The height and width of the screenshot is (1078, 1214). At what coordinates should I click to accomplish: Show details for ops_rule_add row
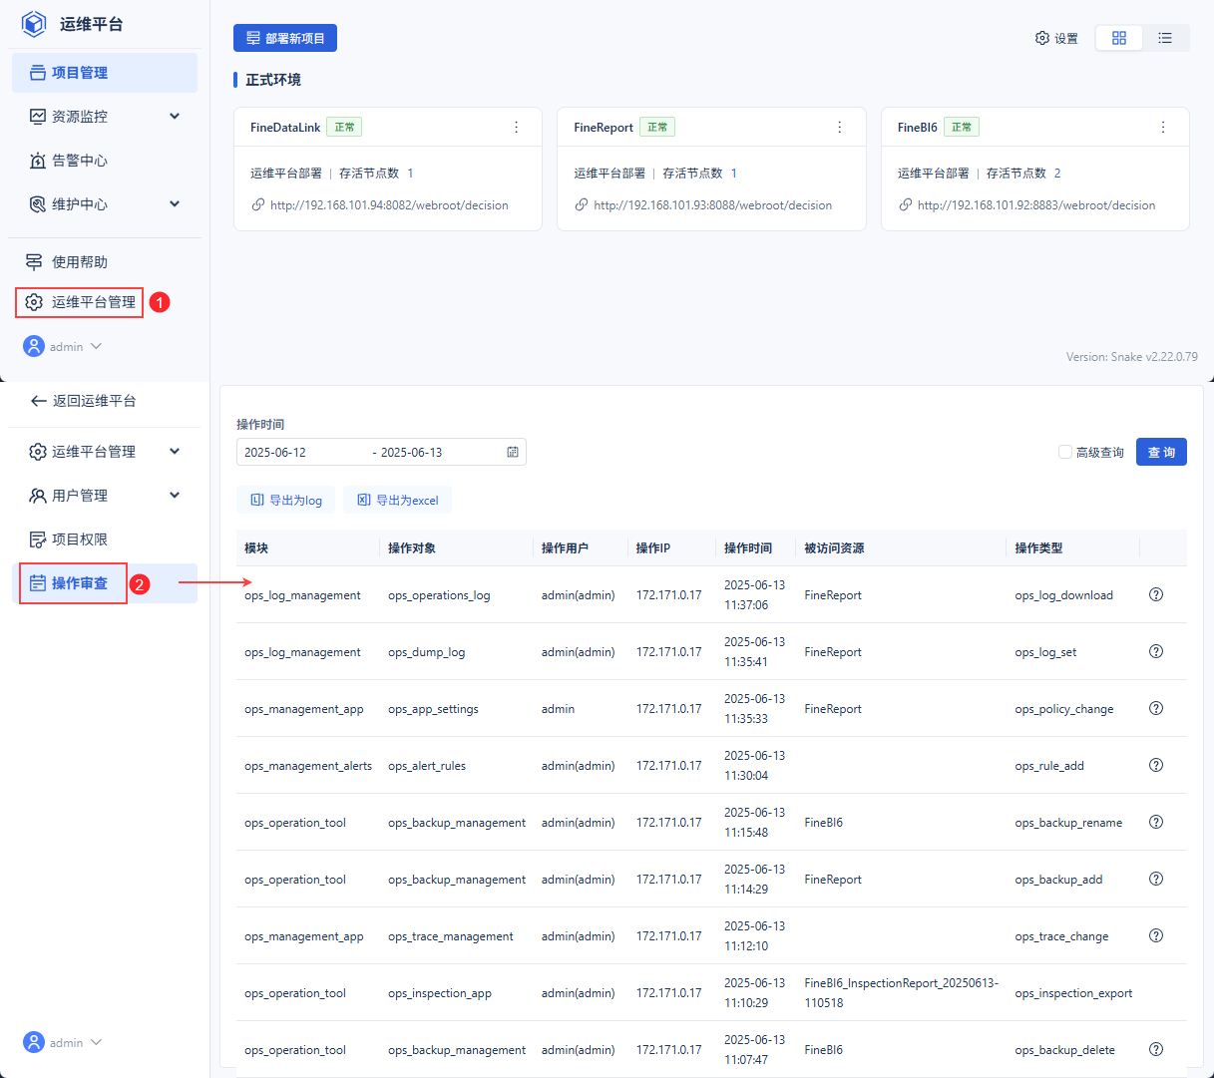(x=1156, y=765)
